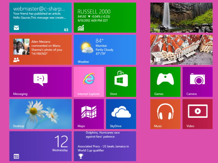Open the Mail envelope icon
This screenshot has width=218, height=163.
16,28
